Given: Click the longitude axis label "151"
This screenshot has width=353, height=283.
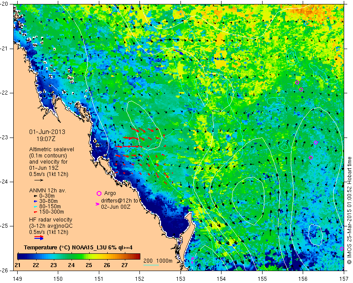Looking at the screenshot, I should tap(99, 279).
